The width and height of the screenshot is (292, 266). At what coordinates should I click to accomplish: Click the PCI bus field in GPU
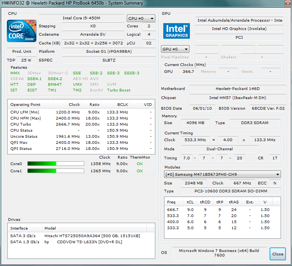(x=239, y=37)
